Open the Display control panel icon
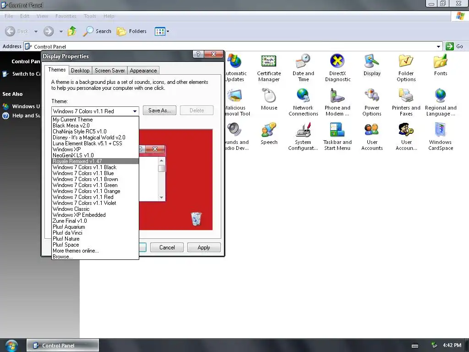Screen dimensions: 469x352 click(372, 65)
